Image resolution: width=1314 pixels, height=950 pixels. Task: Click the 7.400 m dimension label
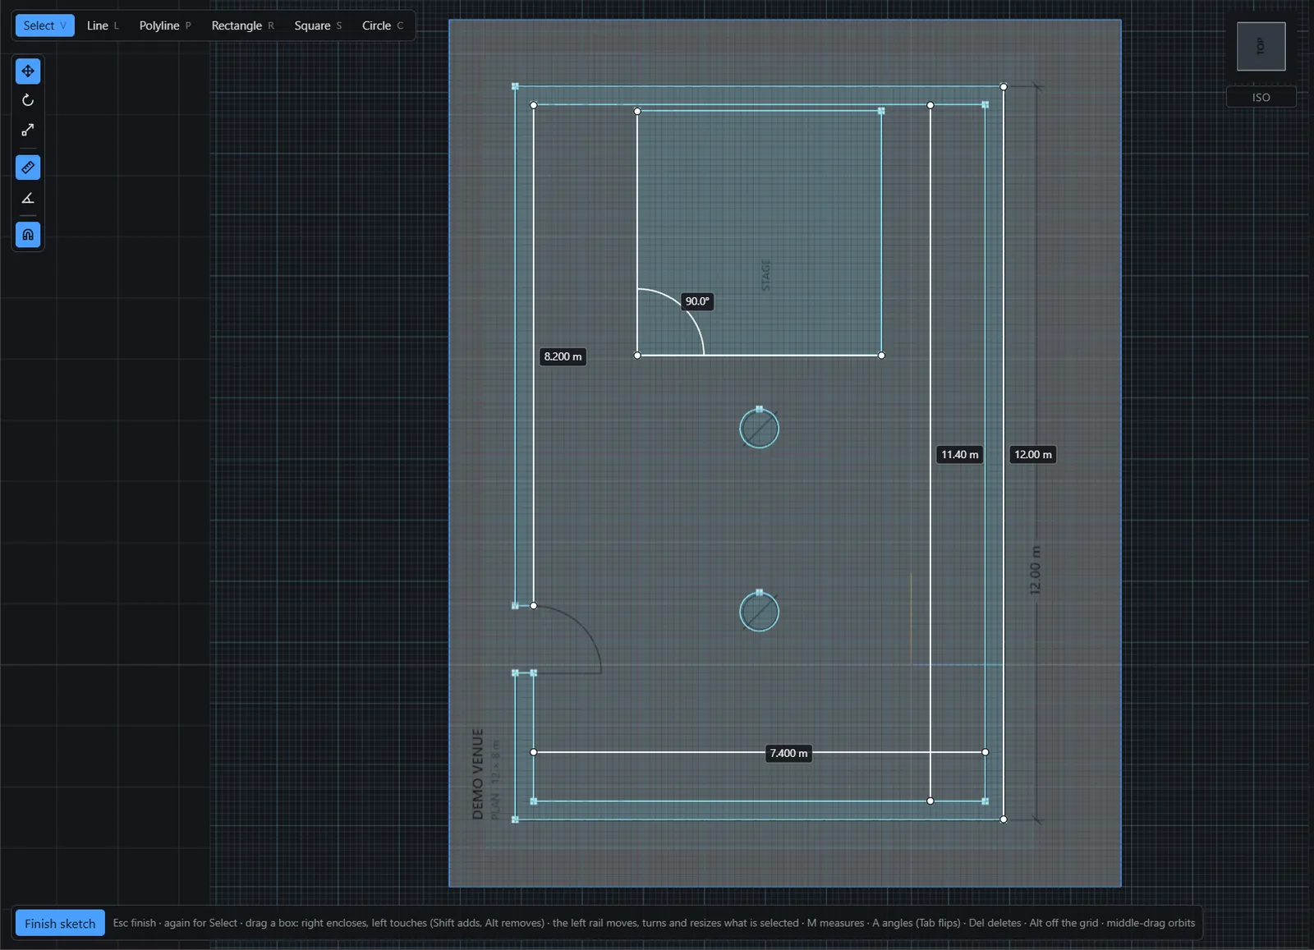[788, 753]
